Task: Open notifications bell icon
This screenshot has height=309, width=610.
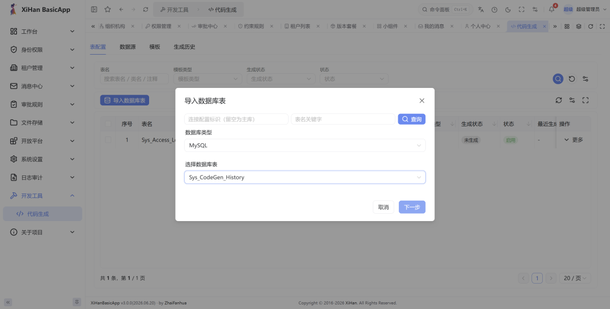Action: (x=552, y=10)
